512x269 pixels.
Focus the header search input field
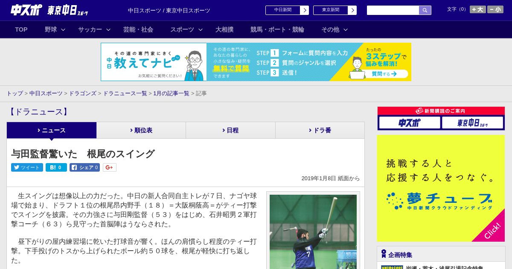[x=393, y=10]
